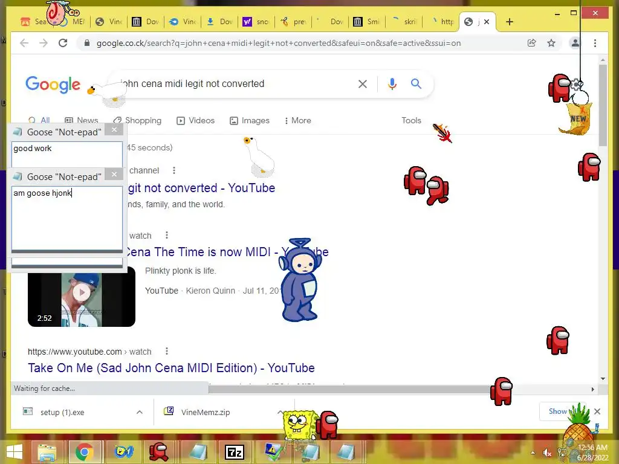Click the 'good work' text area

coord(66,154)
